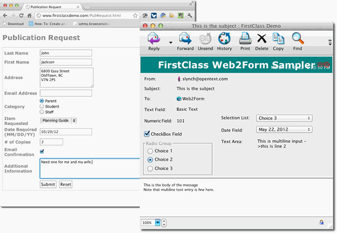337x233 pixels.
Task: Expand the Planning Guide item dropdown
Action: point(59,120)
